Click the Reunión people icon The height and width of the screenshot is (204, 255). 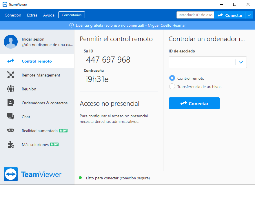[x=11, y=89]
